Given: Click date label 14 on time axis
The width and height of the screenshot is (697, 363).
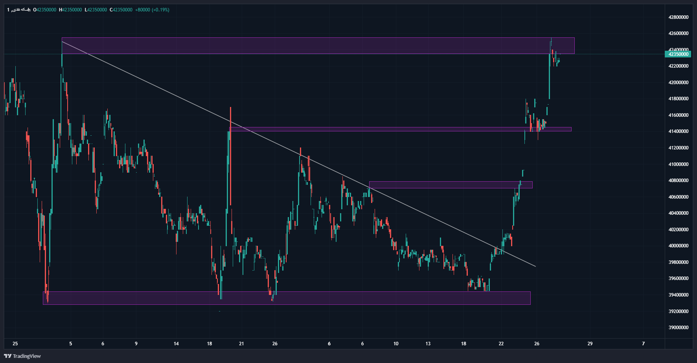Looking at the screenshot, I should [x=176, y=344].
